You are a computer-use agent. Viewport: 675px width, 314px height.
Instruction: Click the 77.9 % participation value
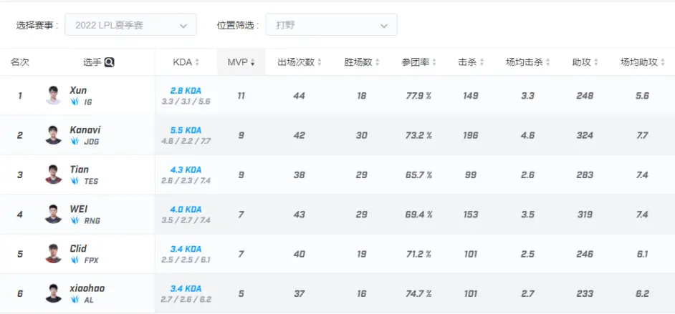click(418, 96)
